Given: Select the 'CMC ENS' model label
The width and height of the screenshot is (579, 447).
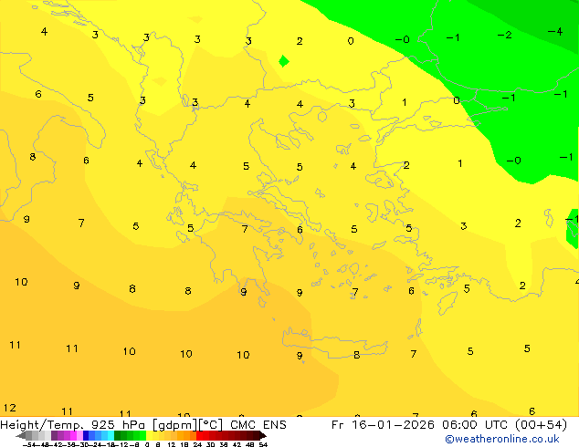Looking at the screenshot, I should [x=258, y=425].
